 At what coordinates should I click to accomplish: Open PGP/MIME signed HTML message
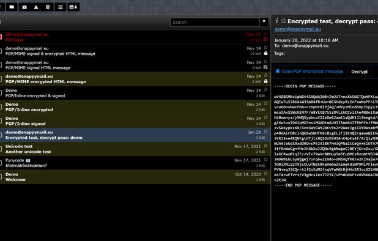tap(135, 65)
